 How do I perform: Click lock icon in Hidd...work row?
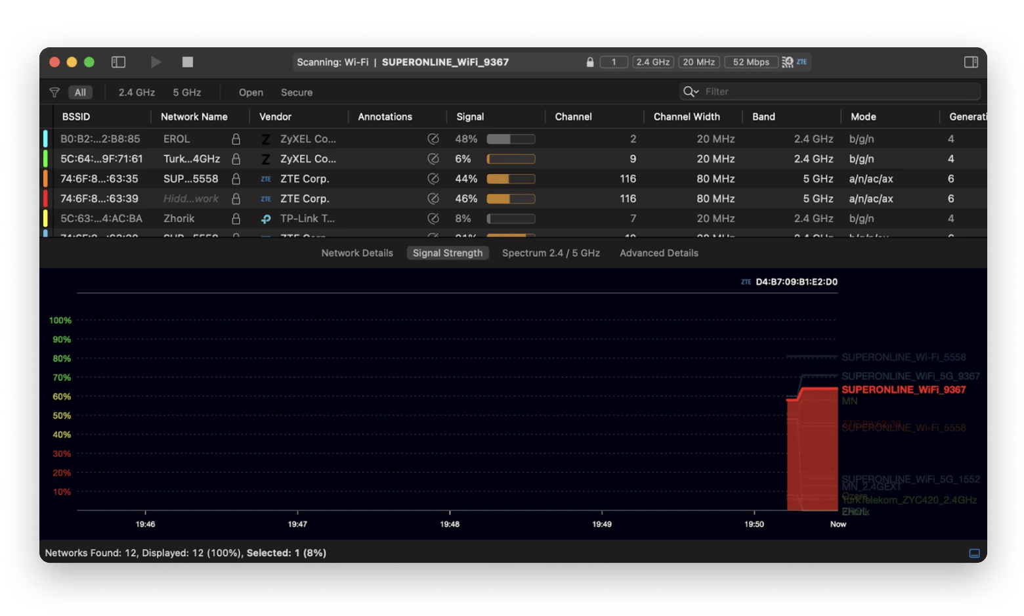click(236, 198)
